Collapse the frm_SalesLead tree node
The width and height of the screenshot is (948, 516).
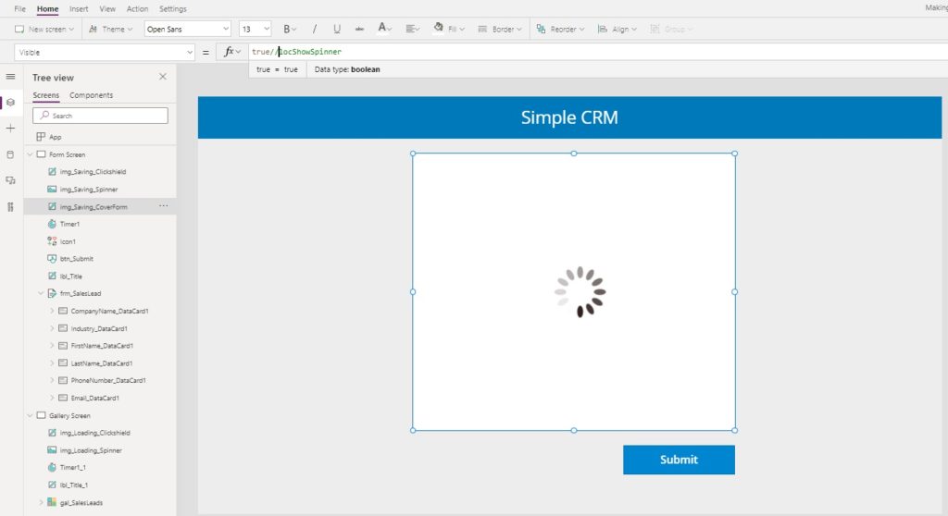41,294
